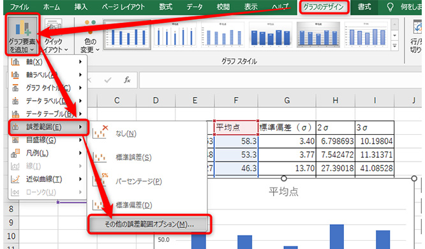Image resolution: width=425 pixels, height=249 pixels.
Task: Click the 平均点 header cell
Action: 236,128
